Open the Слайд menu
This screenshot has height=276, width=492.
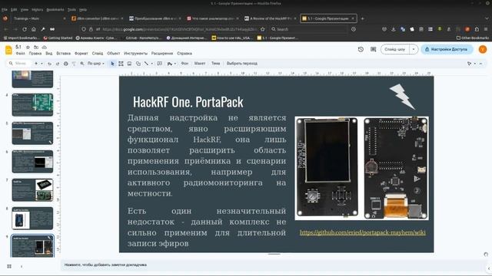point(98,54)
